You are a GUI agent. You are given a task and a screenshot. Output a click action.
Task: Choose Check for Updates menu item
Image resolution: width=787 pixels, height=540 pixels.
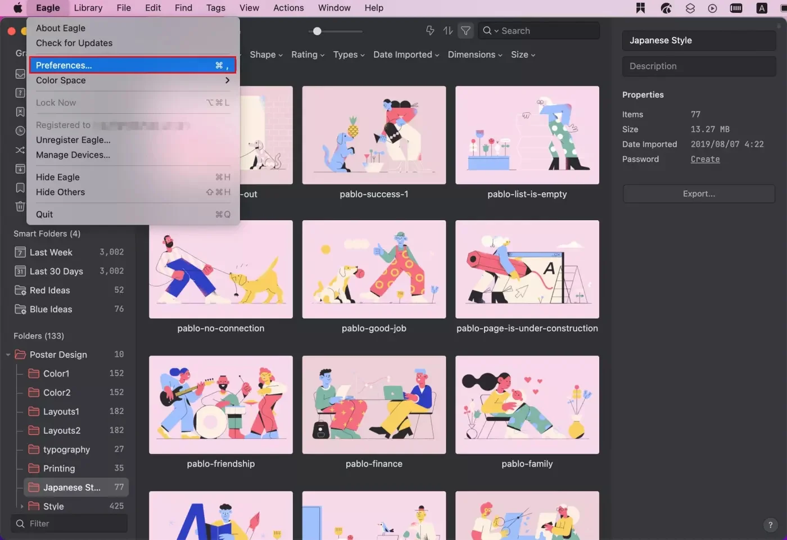coord(74,43)
